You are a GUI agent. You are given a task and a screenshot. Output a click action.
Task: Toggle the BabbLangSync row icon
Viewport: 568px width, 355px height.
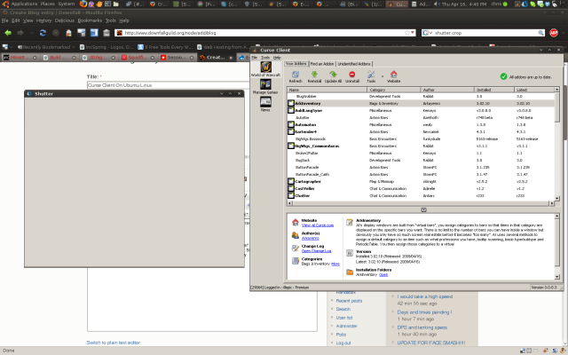[x=291, y=110]
